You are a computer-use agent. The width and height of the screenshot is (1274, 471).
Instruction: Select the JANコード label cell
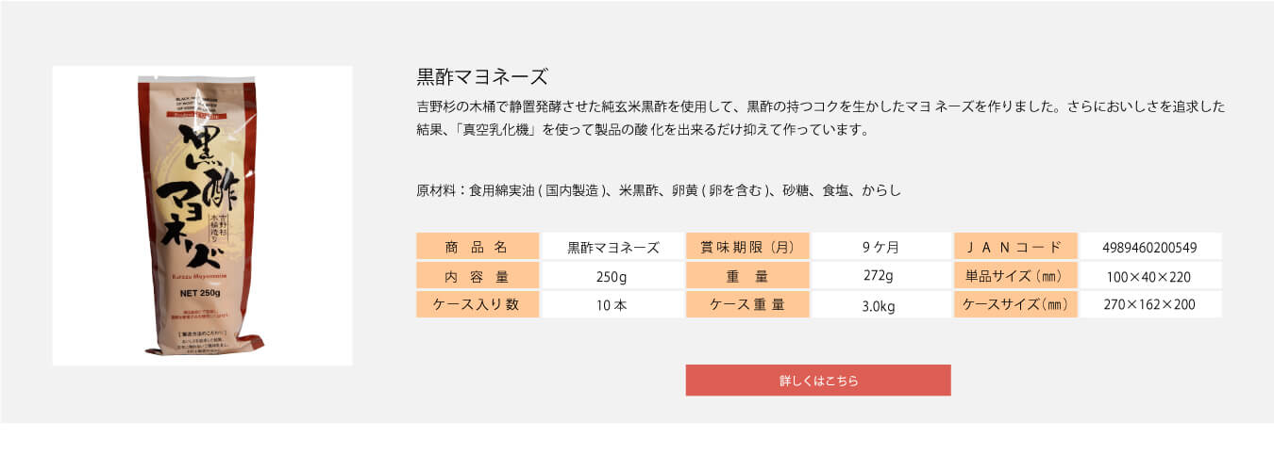(1015, 248)
